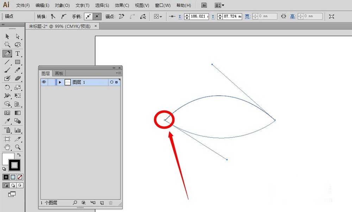This screenshot has width=352, height=212.
Task: Select the Zoom tool
Action: (x=18, y=147)
